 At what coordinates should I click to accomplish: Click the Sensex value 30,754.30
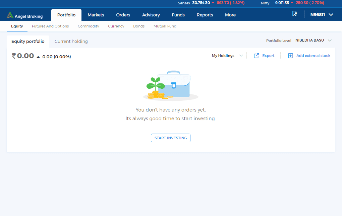point(201,3)
